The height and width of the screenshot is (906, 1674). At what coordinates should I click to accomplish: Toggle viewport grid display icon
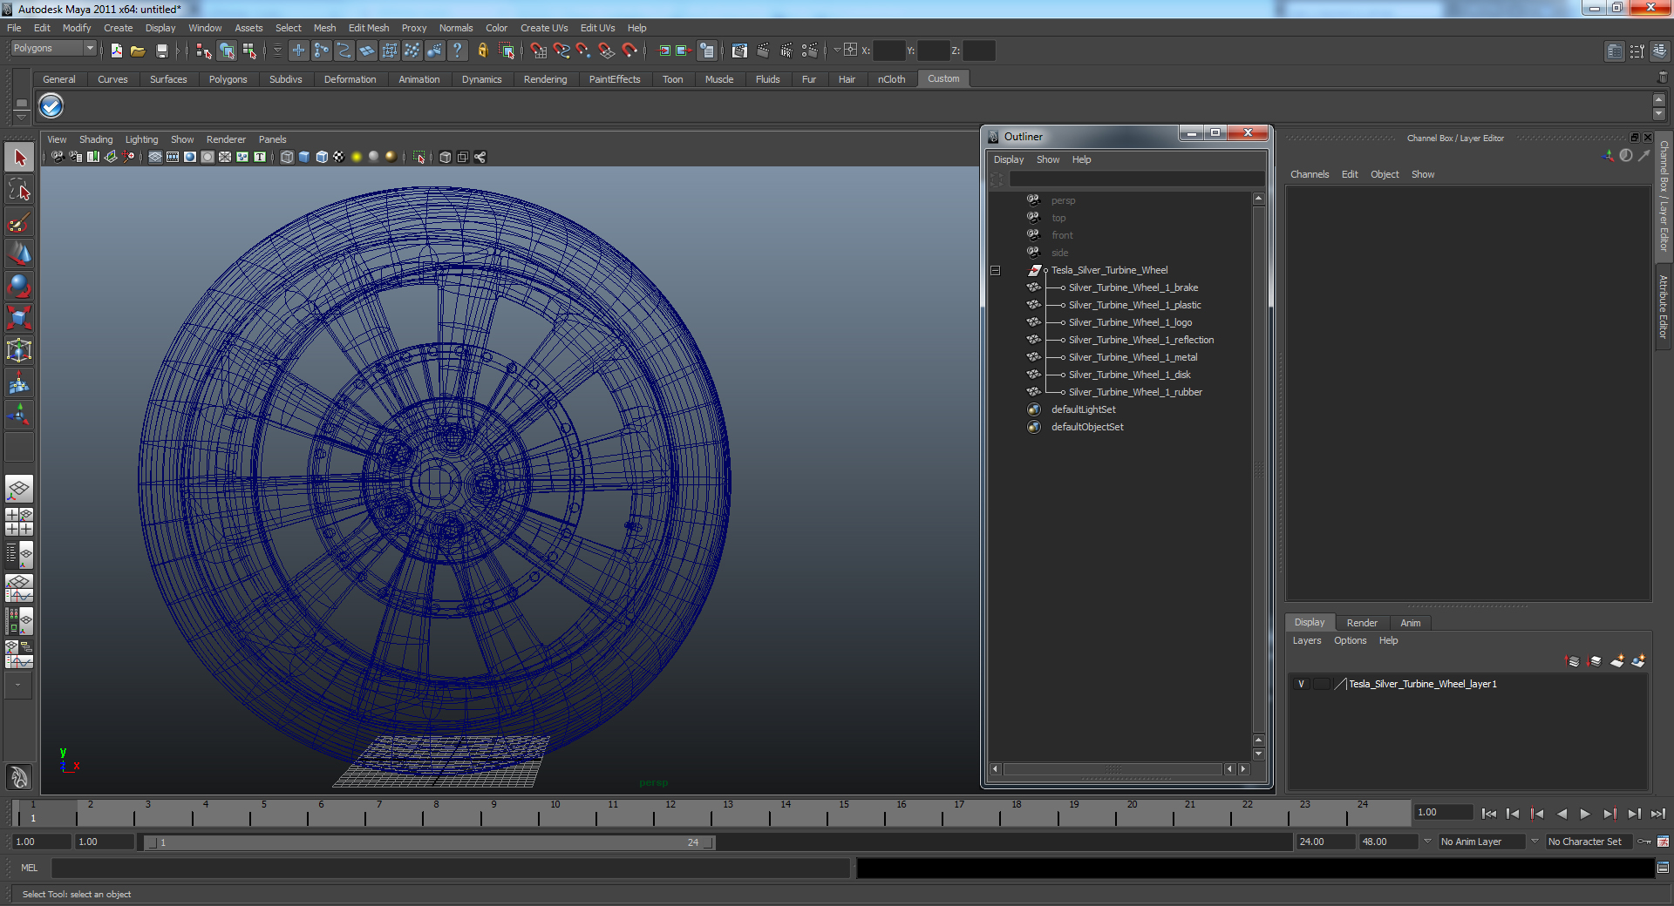[x=155, y=157]
